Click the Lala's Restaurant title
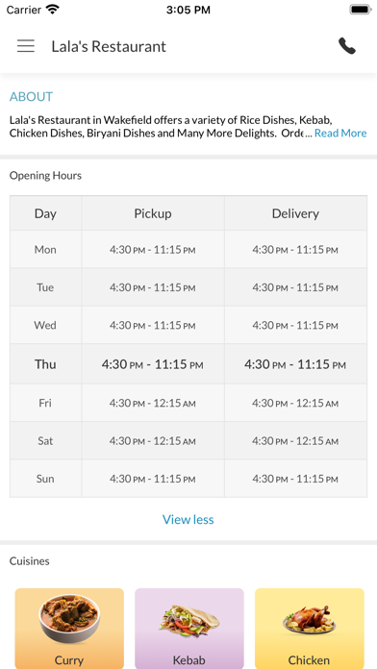This screenshot has width=377, height=669. tap(109, 46)
